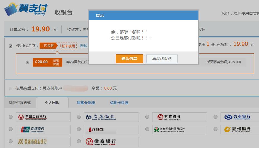Select UnionPay 在线支付 radio button
Viewport: 259px width, 148px height.
click(x=11, y=129)
